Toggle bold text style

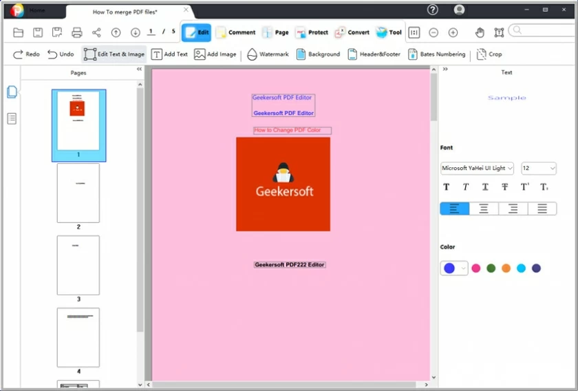pos(447,187)
